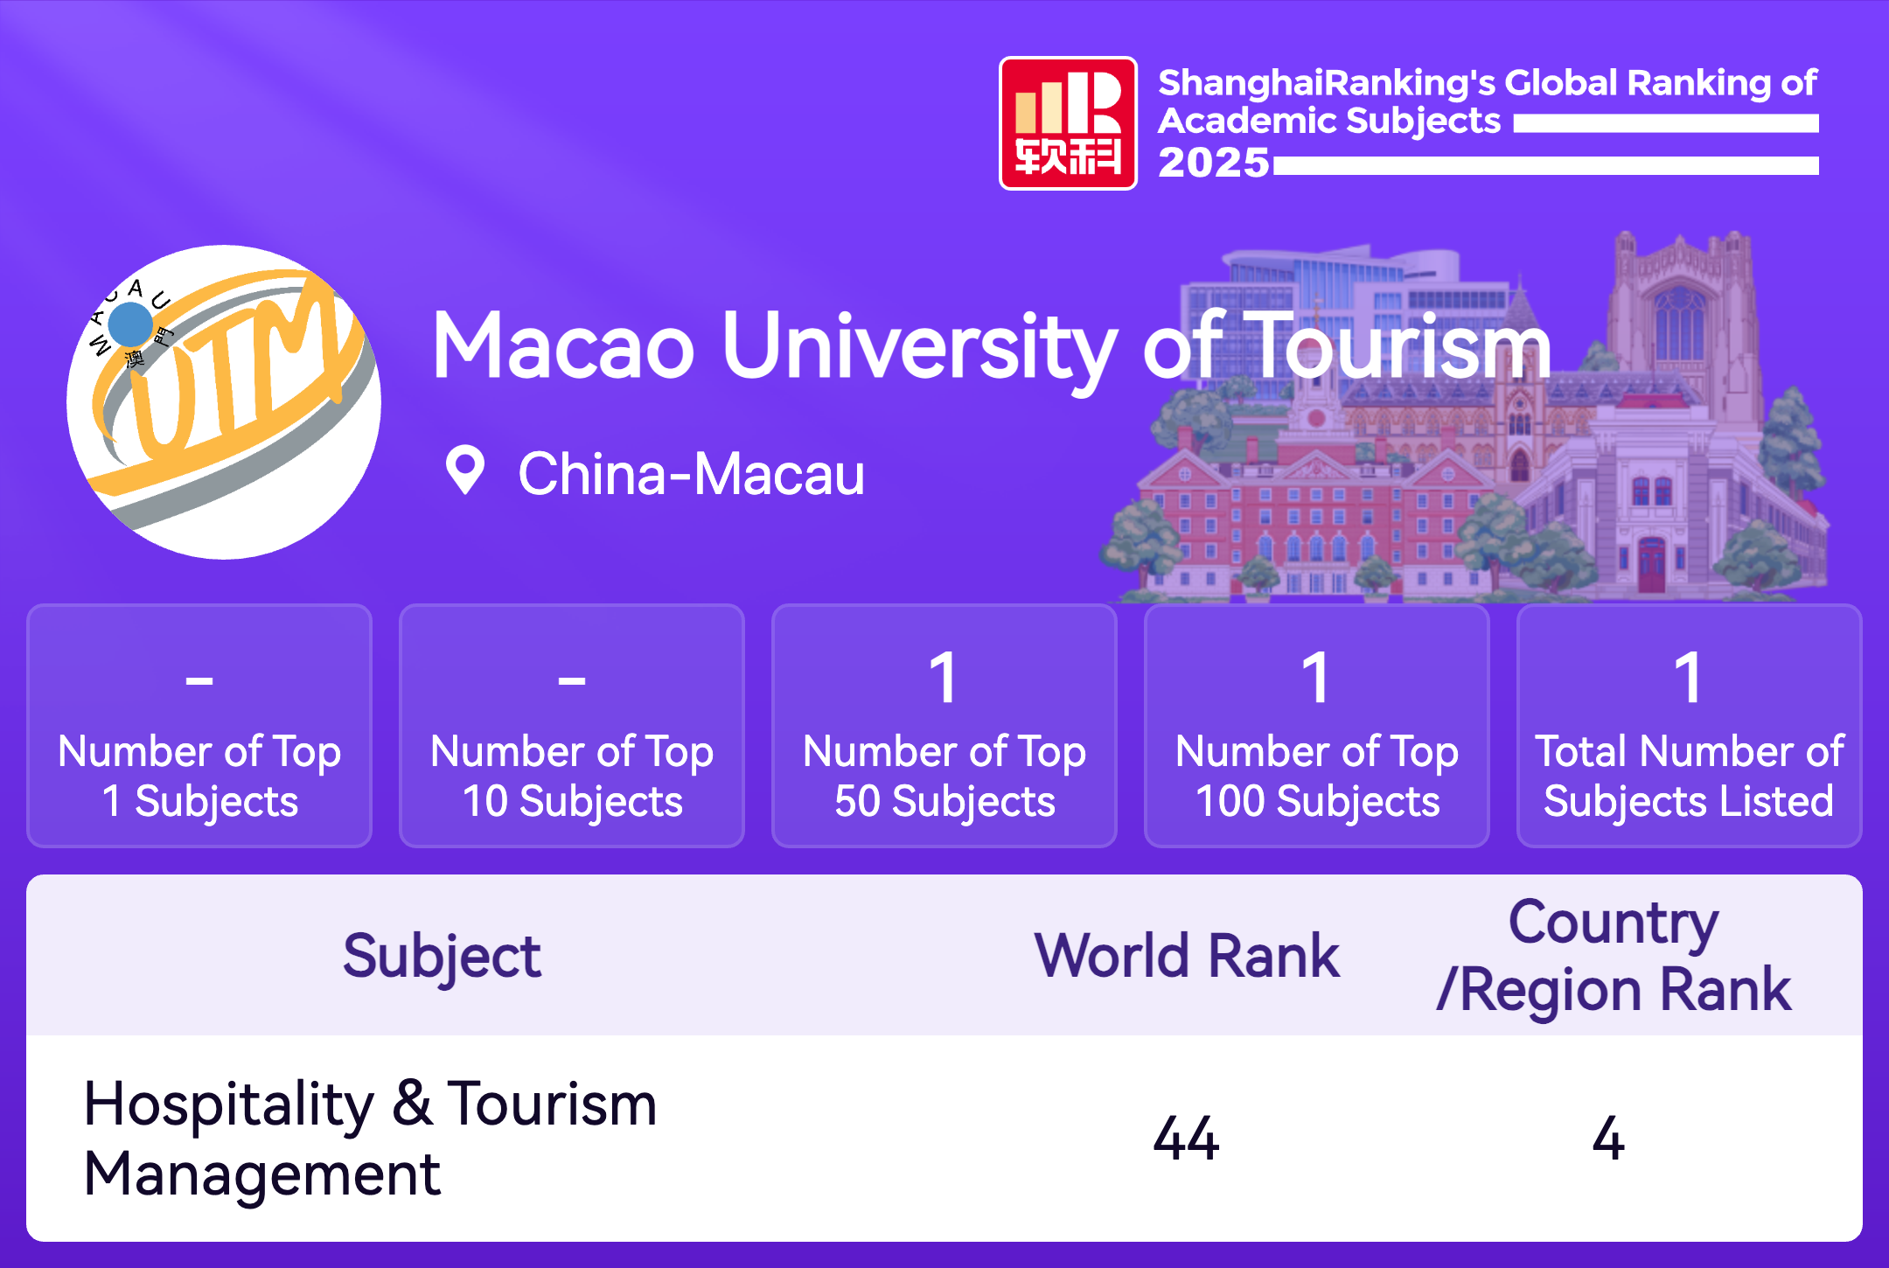Click the World Rank column header
Screen dimensions: 1889x1268
[1187, 956]
